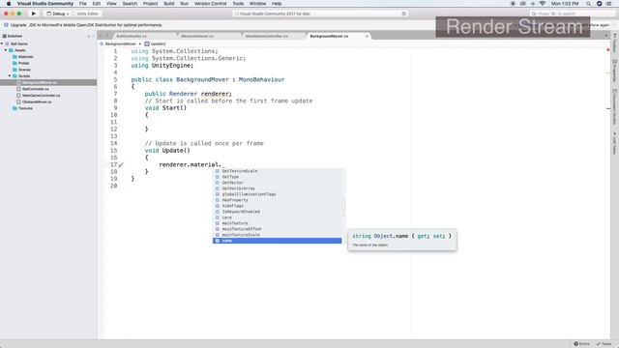This screenshot has height=348, width=619.
Task: Open the File menu
Action: pyautogui.click(x=83, y=4)
